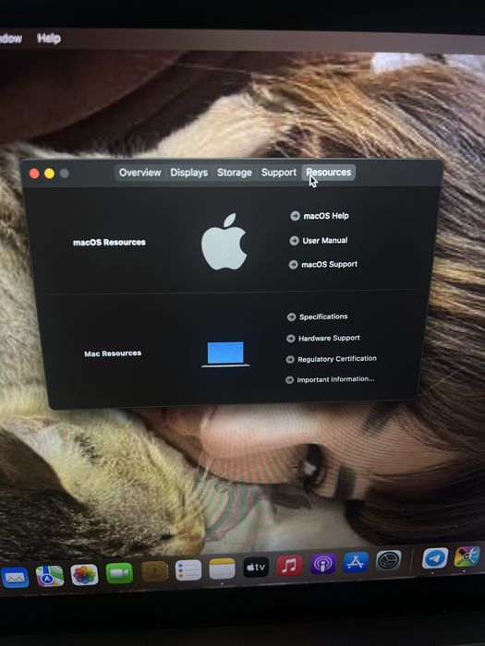Open System Preferences from the Dock

389,560
